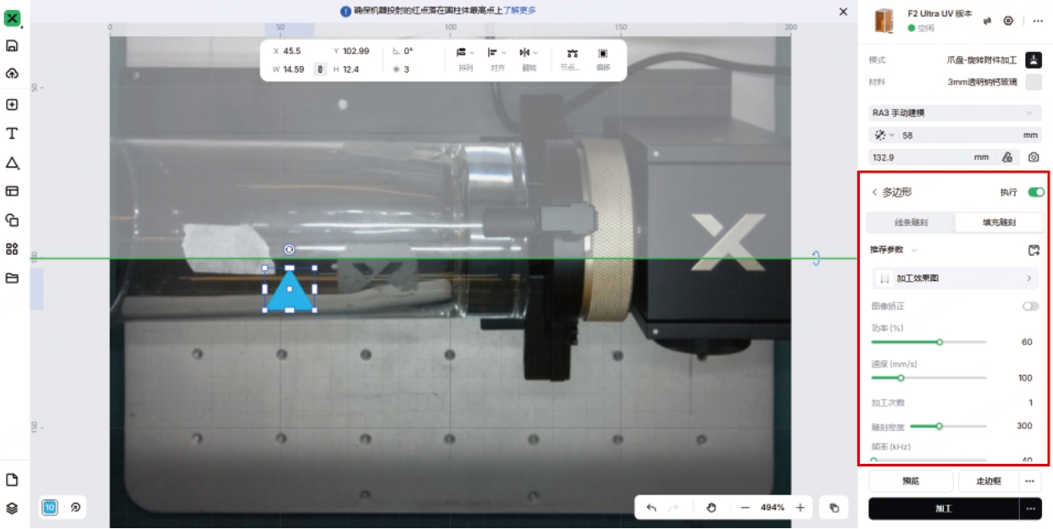Click the lock aspect ratio icon
The height and width of the screenshot is (529, 1053).
[x=320, y=69]
